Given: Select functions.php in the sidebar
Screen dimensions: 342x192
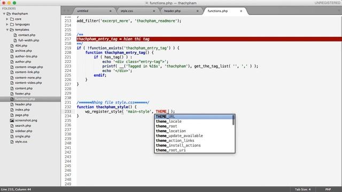Looking at the screenshot, I should (x=30, y=99).
